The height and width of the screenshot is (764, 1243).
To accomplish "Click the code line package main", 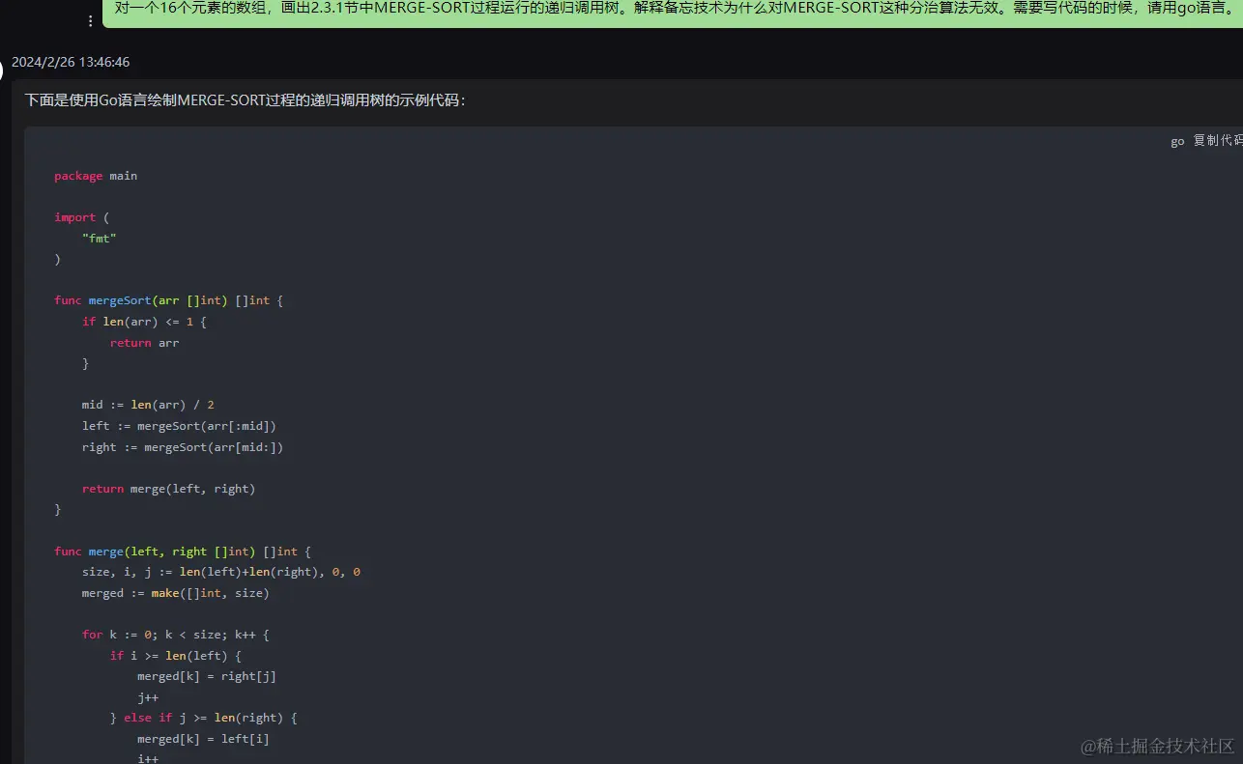I will (96, 176).
